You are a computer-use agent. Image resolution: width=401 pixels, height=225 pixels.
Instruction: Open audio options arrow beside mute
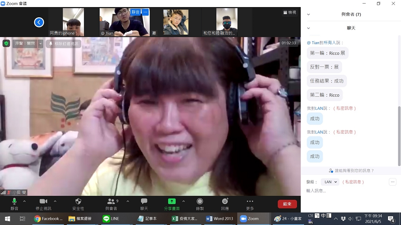[24, 201]
